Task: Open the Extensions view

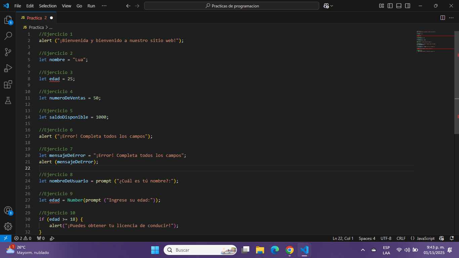Action: pos(8,84)
